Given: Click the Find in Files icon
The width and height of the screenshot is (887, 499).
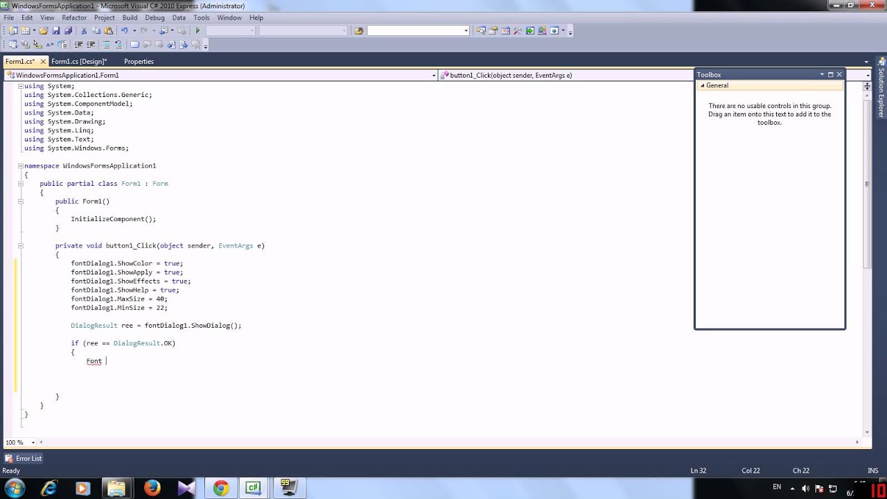Looking at the screenshot, I should [358, 30].
